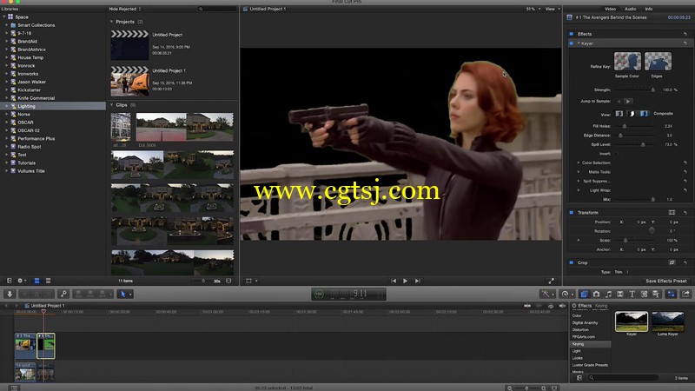Click the Import Media down-arrow button
The height and width of the screenshot is (391, 695).
(x=10, y=294)
